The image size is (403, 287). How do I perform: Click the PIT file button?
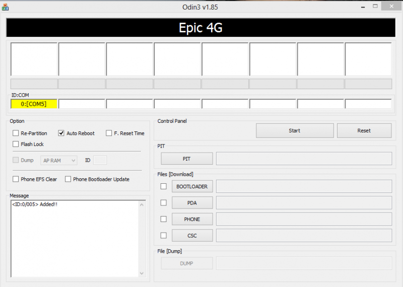point(186,159)
